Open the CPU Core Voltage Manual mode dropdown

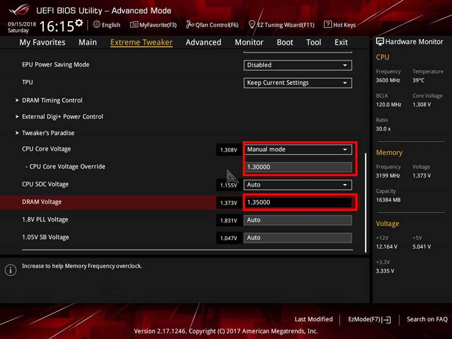pyautogui.click(x=298, y=150)
